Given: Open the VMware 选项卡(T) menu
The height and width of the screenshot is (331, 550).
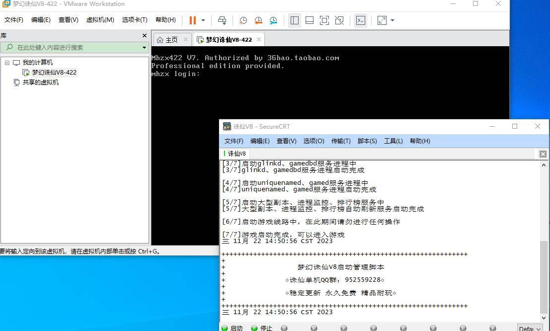Looking at the screenshot, I should 135,20.
